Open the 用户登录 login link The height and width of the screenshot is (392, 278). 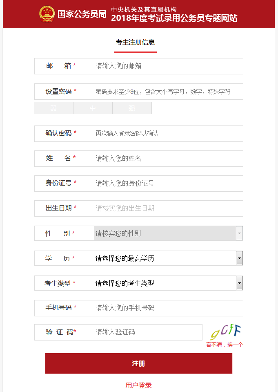139,384
